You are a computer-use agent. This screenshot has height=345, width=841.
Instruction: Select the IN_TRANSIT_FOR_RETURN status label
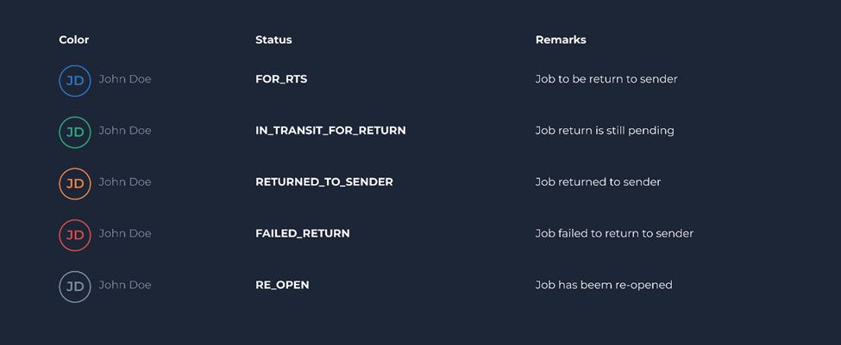pyautogui.click(x=330, y=131)
